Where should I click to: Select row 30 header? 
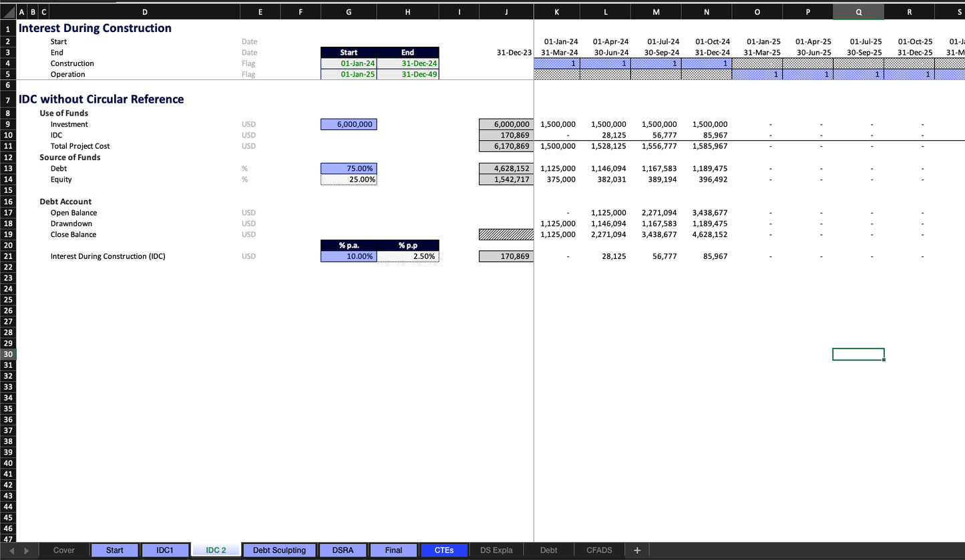tap(8, 354)
